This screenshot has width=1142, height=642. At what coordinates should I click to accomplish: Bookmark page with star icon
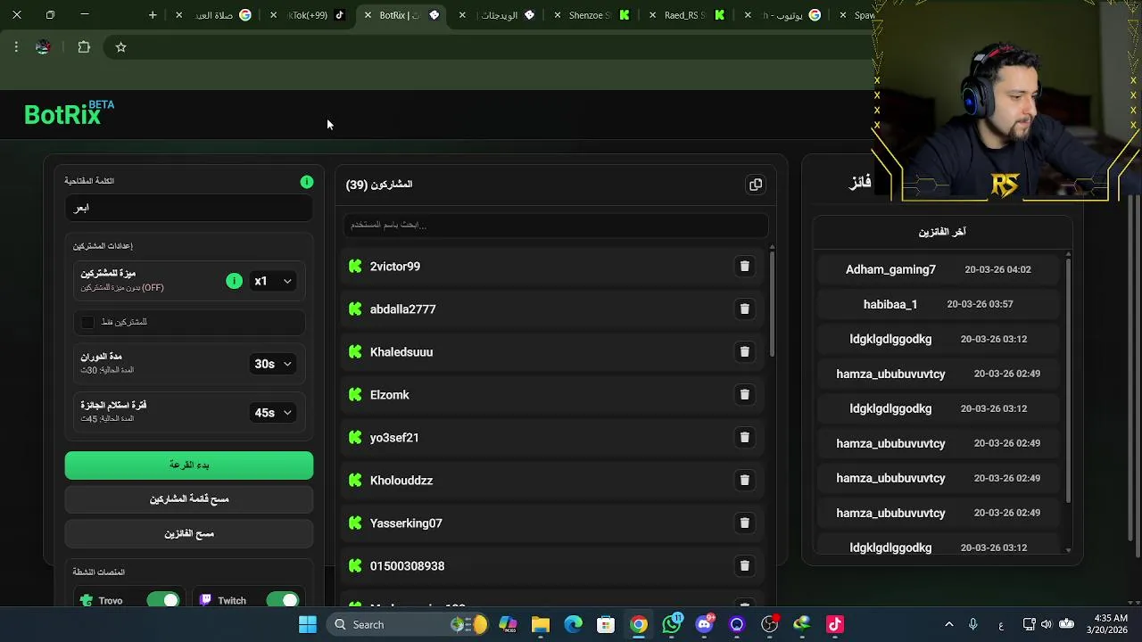click(121, 47)
